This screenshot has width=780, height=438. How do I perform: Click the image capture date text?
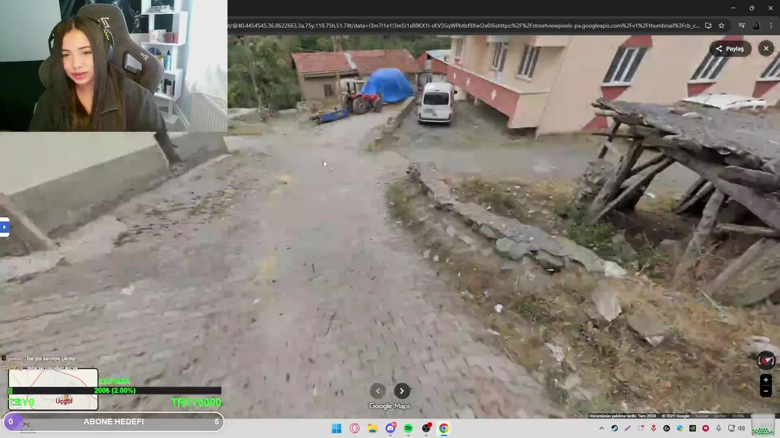tap(622, 416)
